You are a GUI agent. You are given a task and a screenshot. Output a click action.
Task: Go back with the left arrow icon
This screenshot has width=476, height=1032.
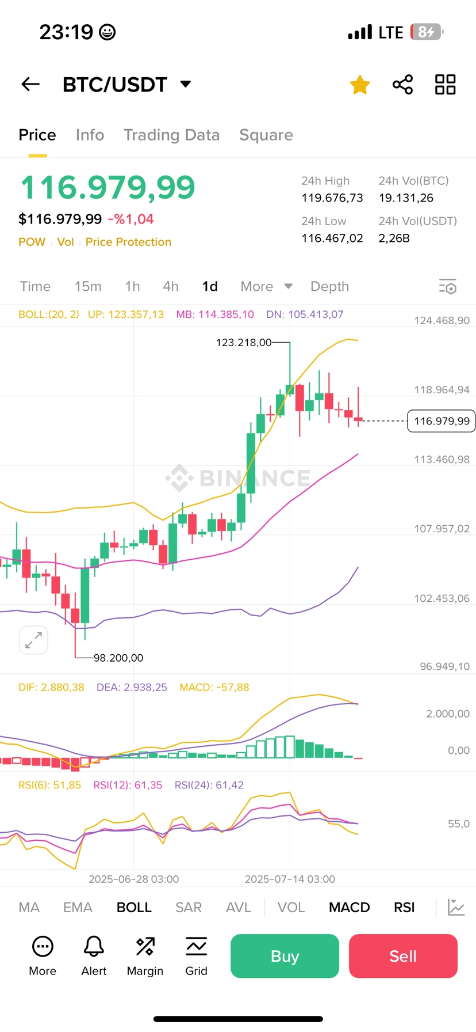pos(30,84)
